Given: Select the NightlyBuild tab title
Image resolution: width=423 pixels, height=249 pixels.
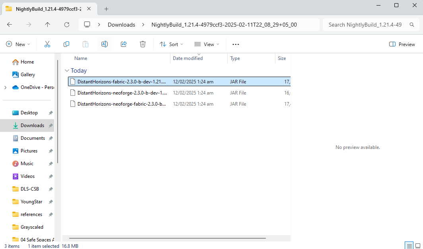Looking at the screenshot, I should [x=48, y=9].
